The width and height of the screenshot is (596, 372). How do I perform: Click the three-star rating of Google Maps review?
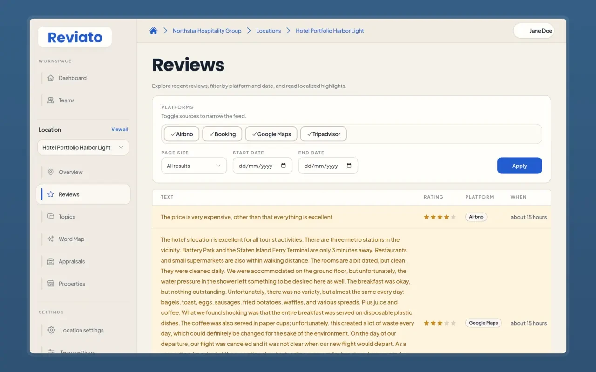coord(440,323)
